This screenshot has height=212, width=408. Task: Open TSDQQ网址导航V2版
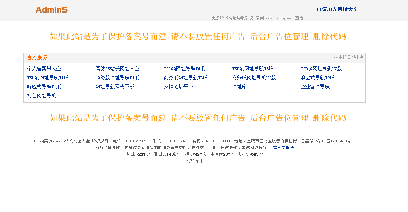click(x=320, y=69)
